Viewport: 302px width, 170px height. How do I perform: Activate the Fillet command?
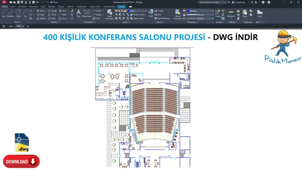coord(63,15)
